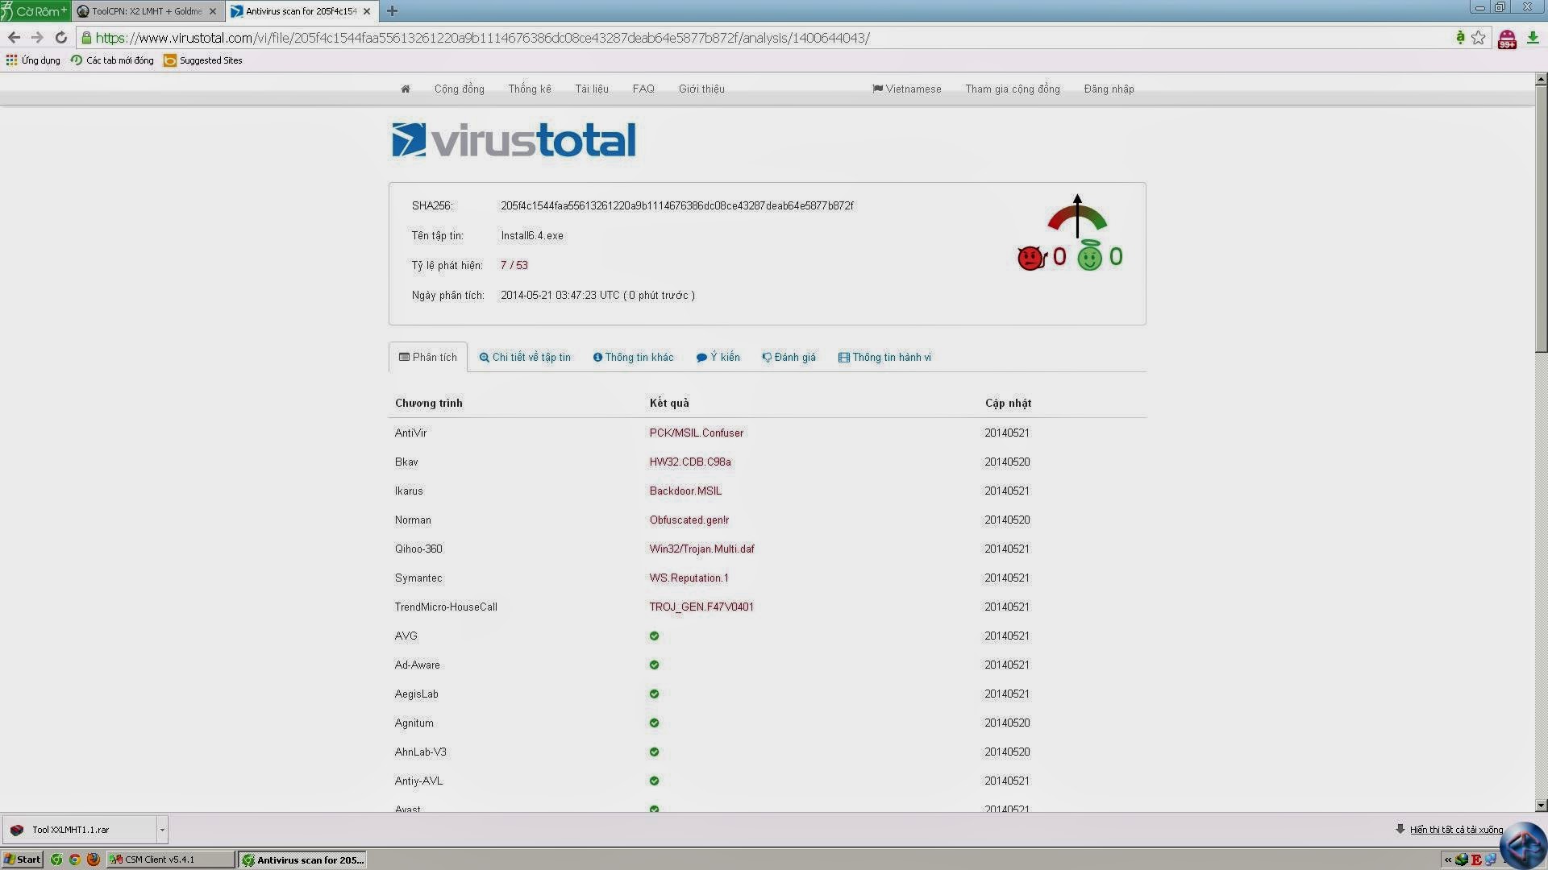Click the page vertical scrollbar thumb

pos(1541,219)
